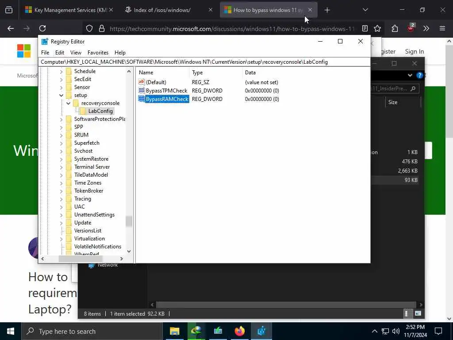Open the Firefox hamburger application menu
The image size is (453, 340).
[x=442, y=28]
